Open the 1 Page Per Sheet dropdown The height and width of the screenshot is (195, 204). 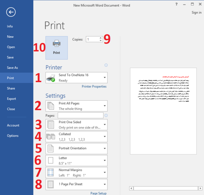click(76, 184)
